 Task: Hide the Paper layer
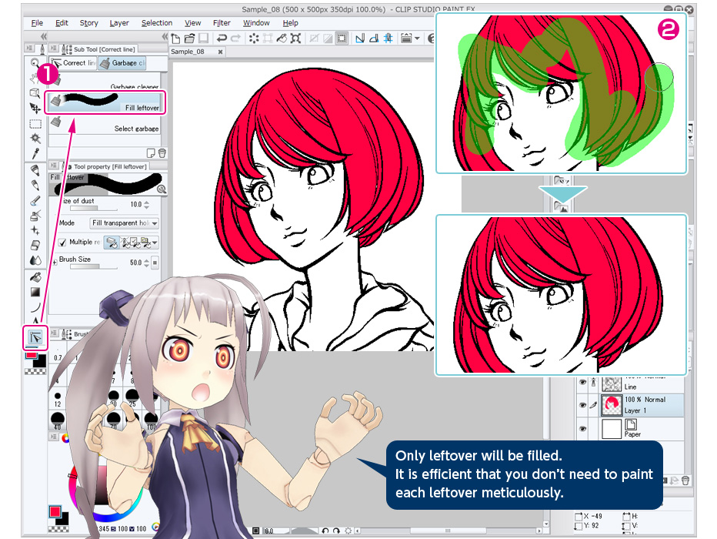[x=582, y=428]
